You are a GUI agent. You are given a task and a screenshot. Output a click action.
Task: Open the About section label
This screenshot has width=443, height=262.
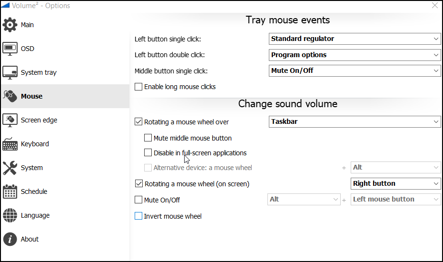(30, 239)
